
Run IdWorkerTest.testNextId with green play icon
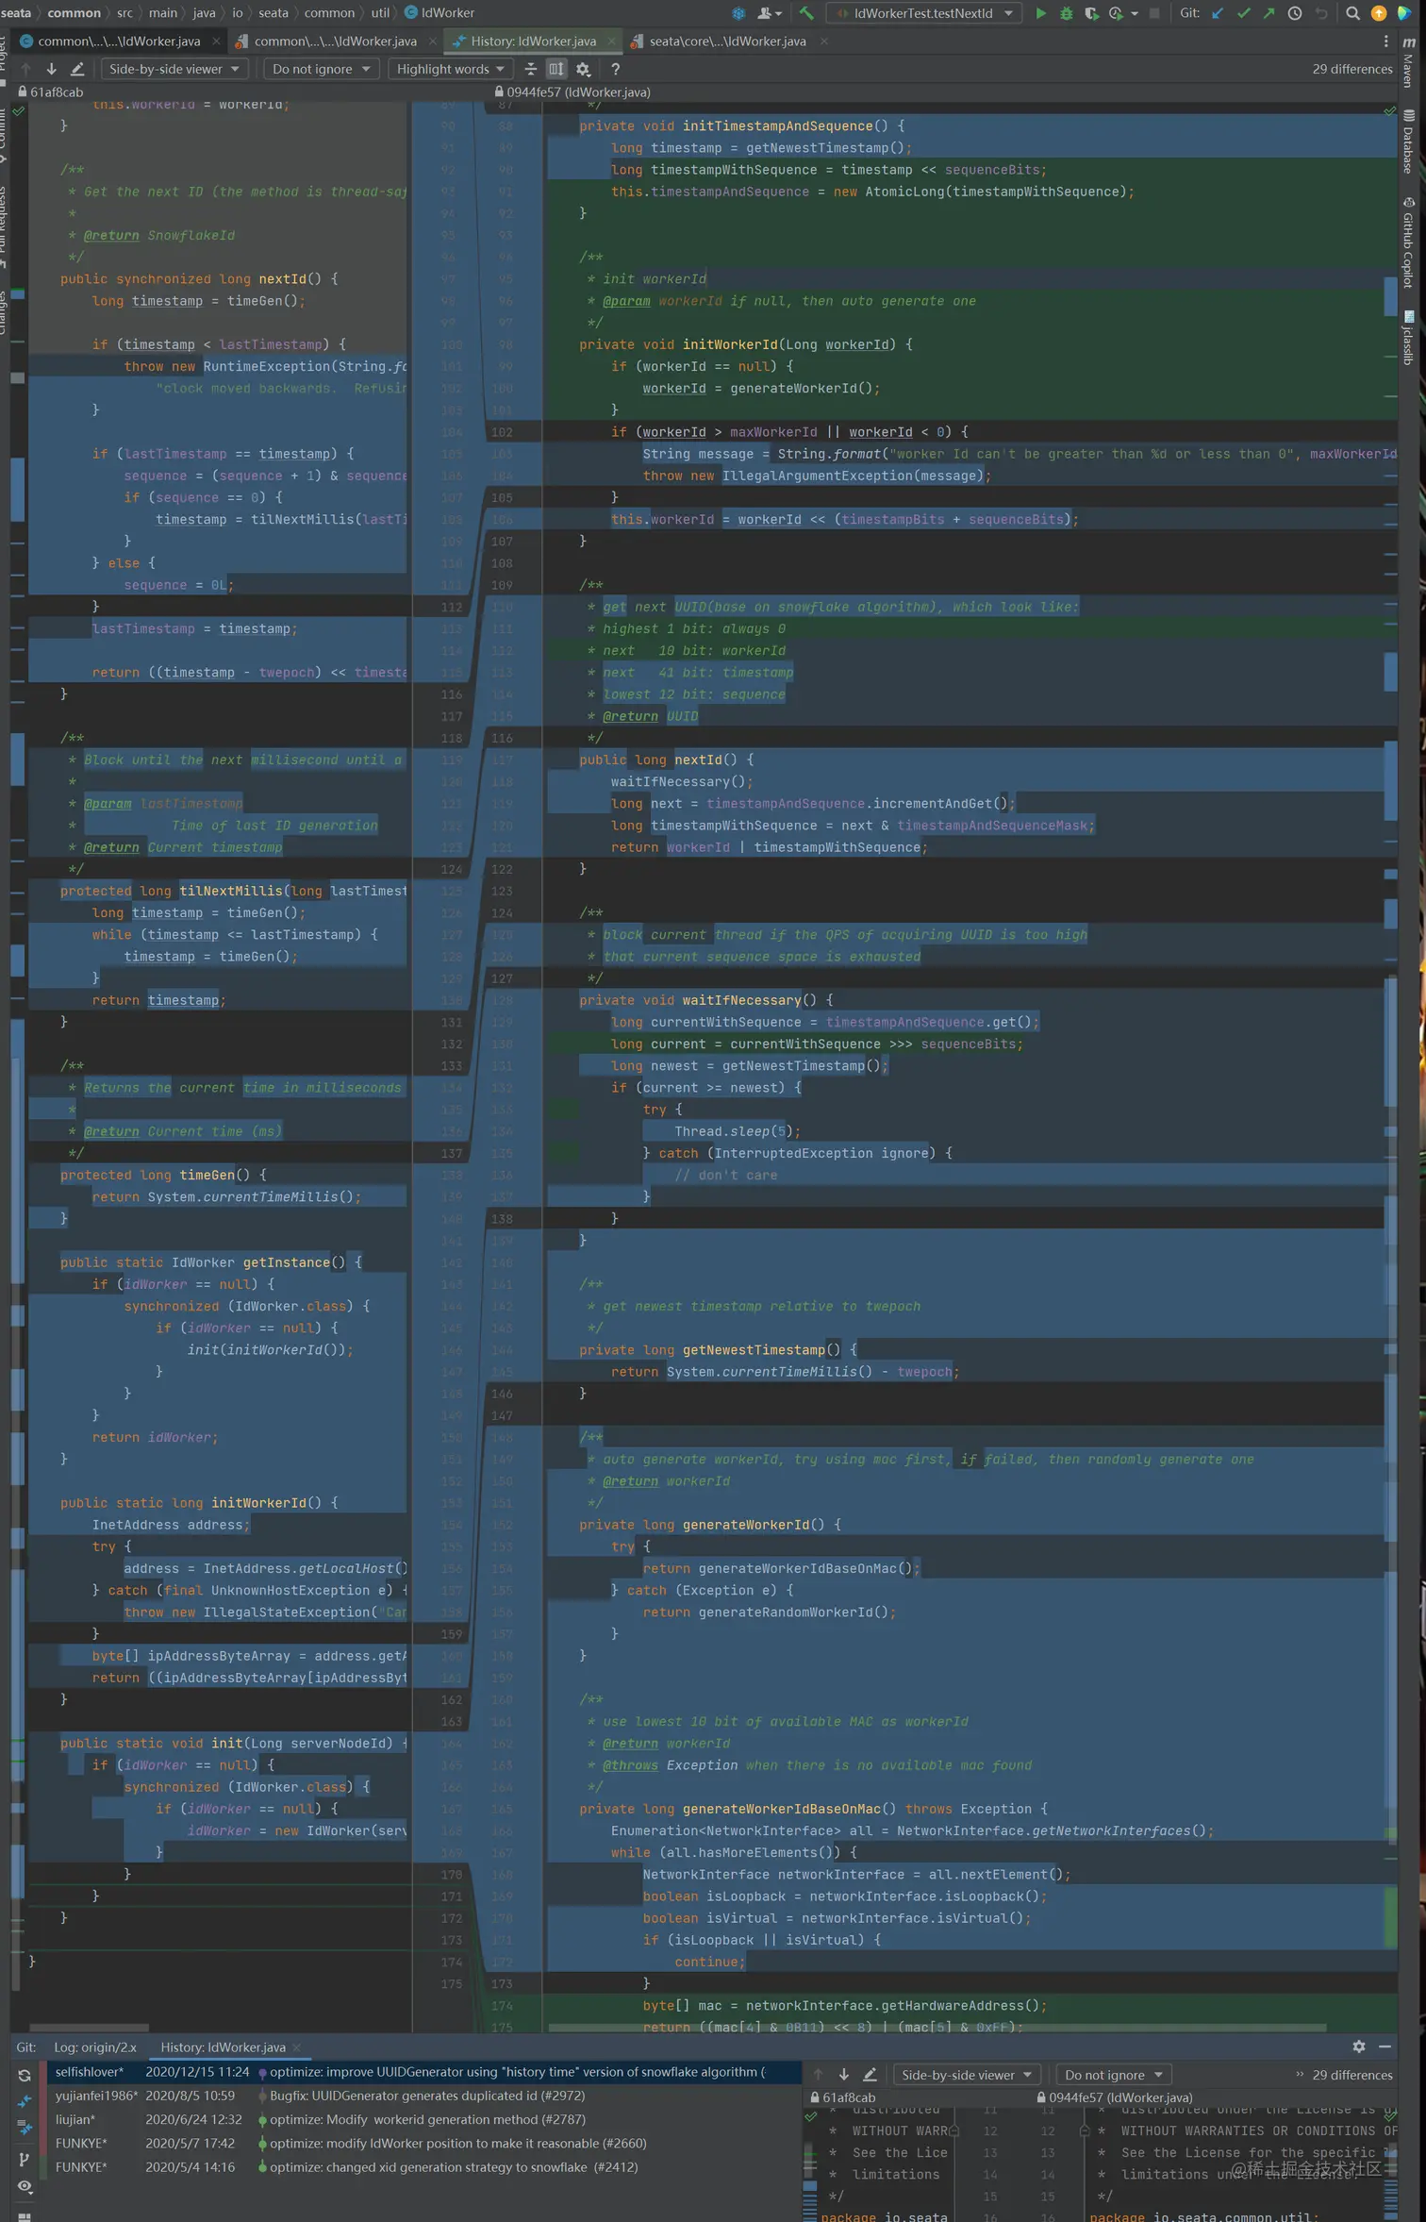(1040, 13)
